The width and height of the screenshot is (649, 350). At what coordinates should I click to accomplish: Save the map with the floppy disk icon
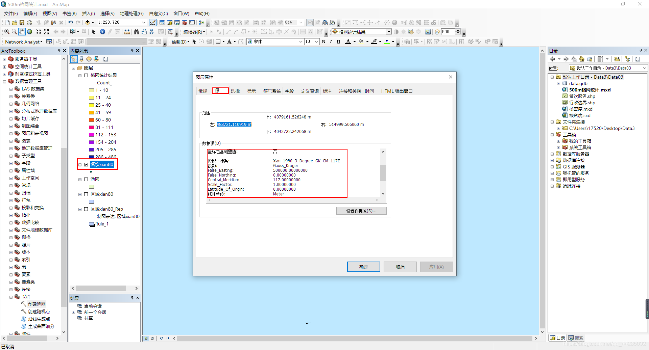22,23
